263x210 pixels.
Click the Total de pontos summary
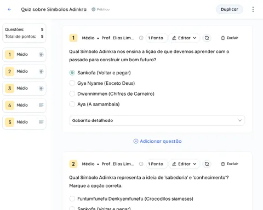tap(24, 37)
